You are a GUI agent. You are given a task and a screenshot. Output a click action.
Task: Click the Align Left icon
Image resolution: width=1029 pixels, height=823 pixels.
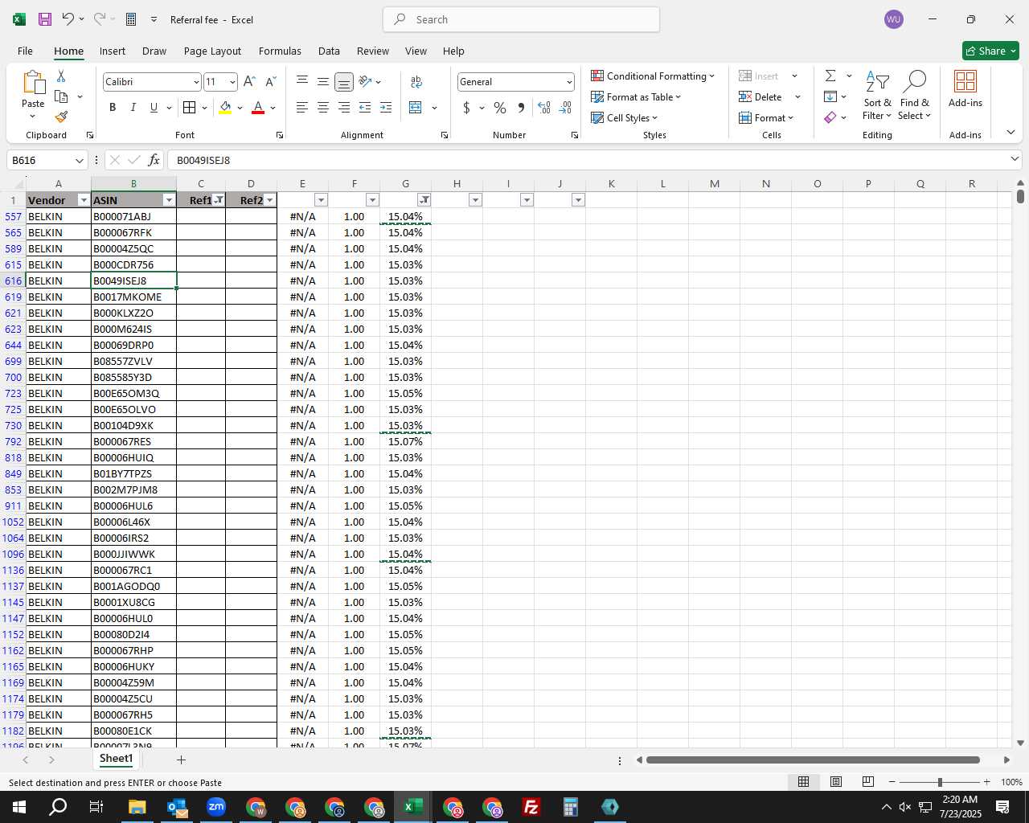[302, 108]
